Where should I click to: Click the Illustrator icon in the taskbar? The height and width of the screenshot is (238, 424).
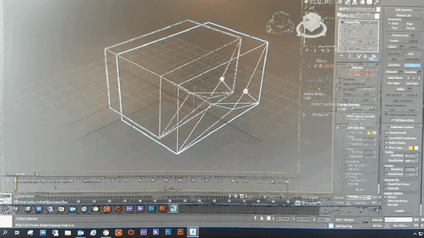[x=180, y=232]
